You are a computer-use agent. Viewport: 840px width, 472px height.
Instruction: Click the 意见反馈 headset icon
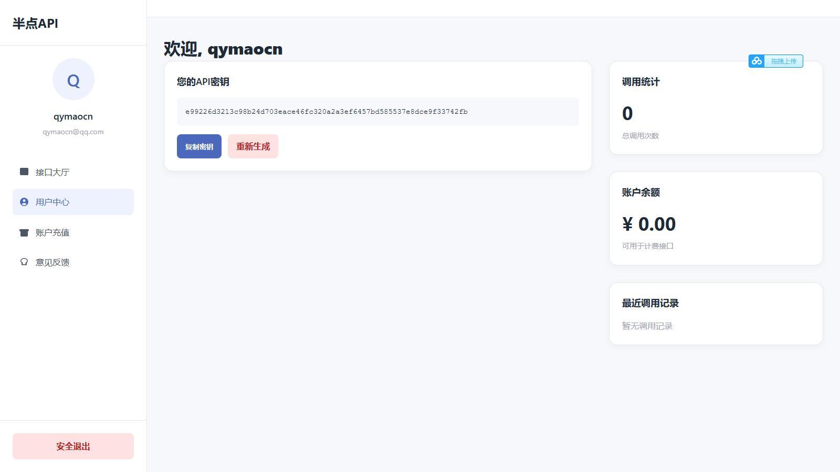24,262
